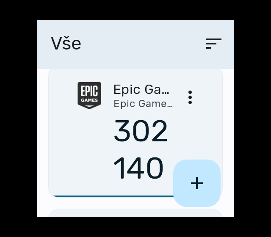Viewport: 271px width, 237px height.
Task: Tap the plus button to add an entry
Action: coord(197,183)
